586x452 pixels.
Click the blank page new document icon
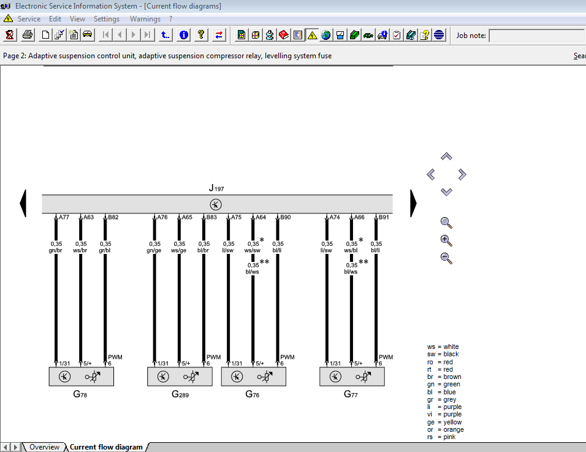pyautogui.click(x=45, y=35)
